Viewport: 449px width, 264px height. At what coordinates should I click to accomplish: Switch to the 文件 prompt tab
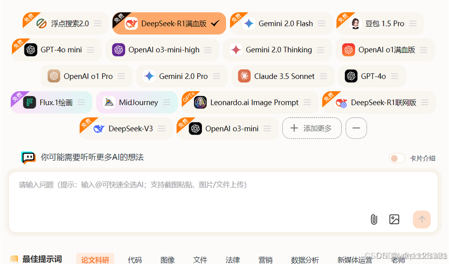point(200,260)
